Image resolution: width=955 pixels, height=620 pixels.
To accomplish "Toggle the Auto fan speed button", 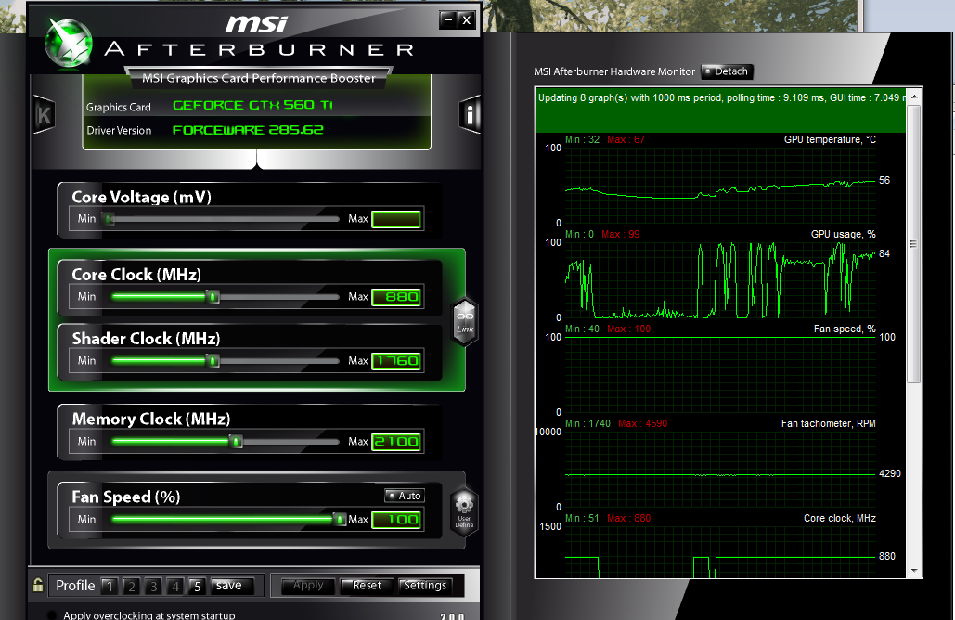I will [405, 496].
